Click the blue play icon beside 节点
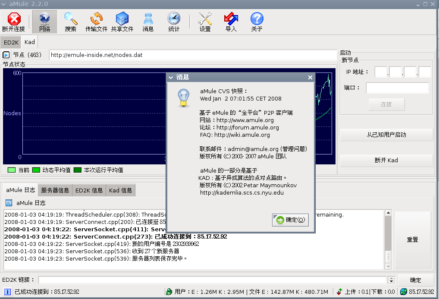 [x=6, y=55]
